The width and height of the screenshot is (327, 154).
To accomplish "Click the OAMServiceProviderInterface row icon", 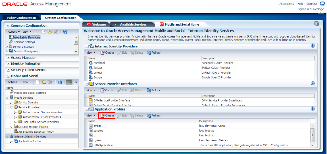I will coord(91,100).
